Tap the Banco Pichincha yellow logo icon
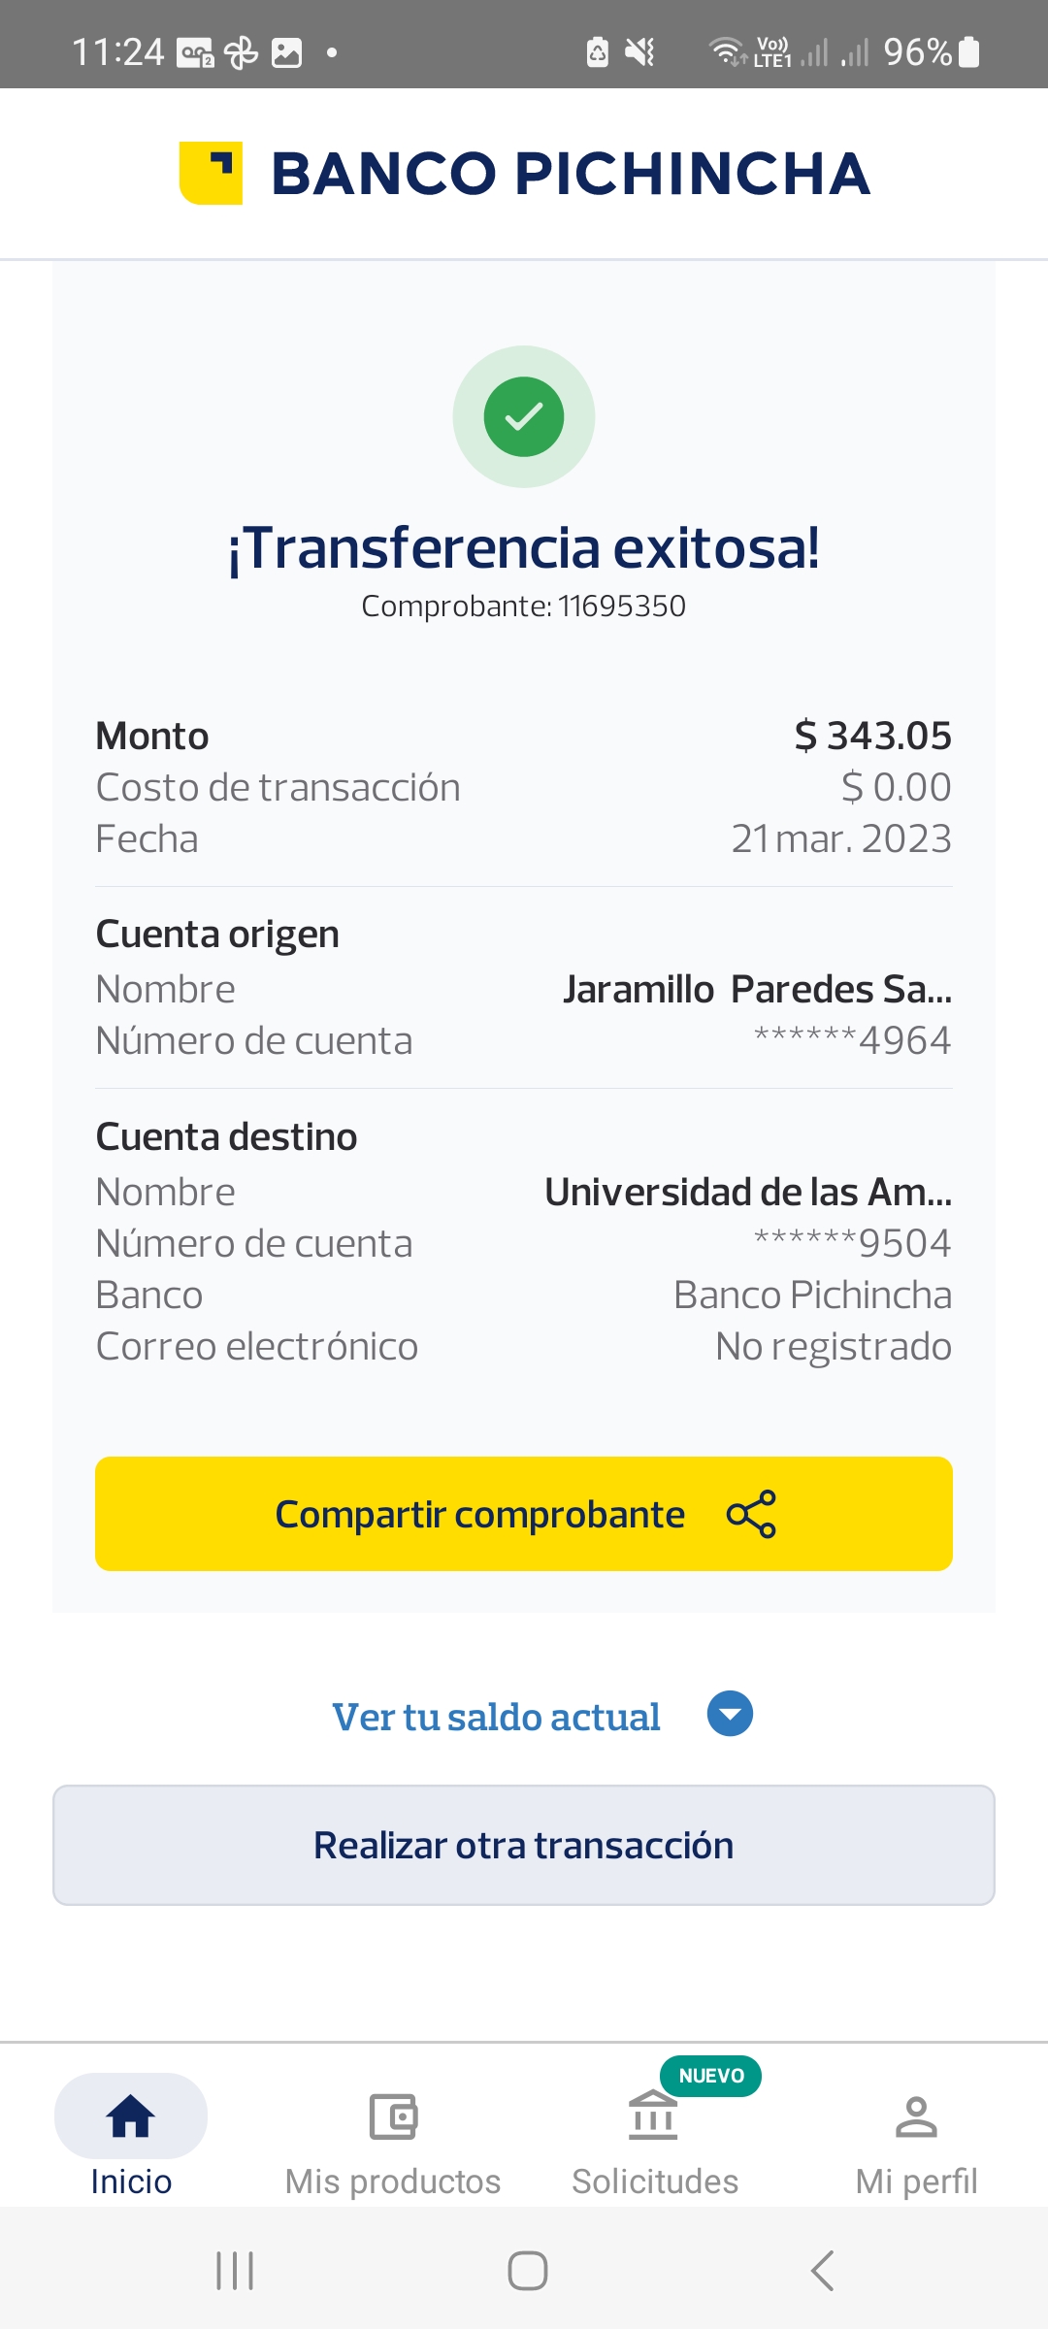This screenshot has height=2329, width=1048. point(211,174)
